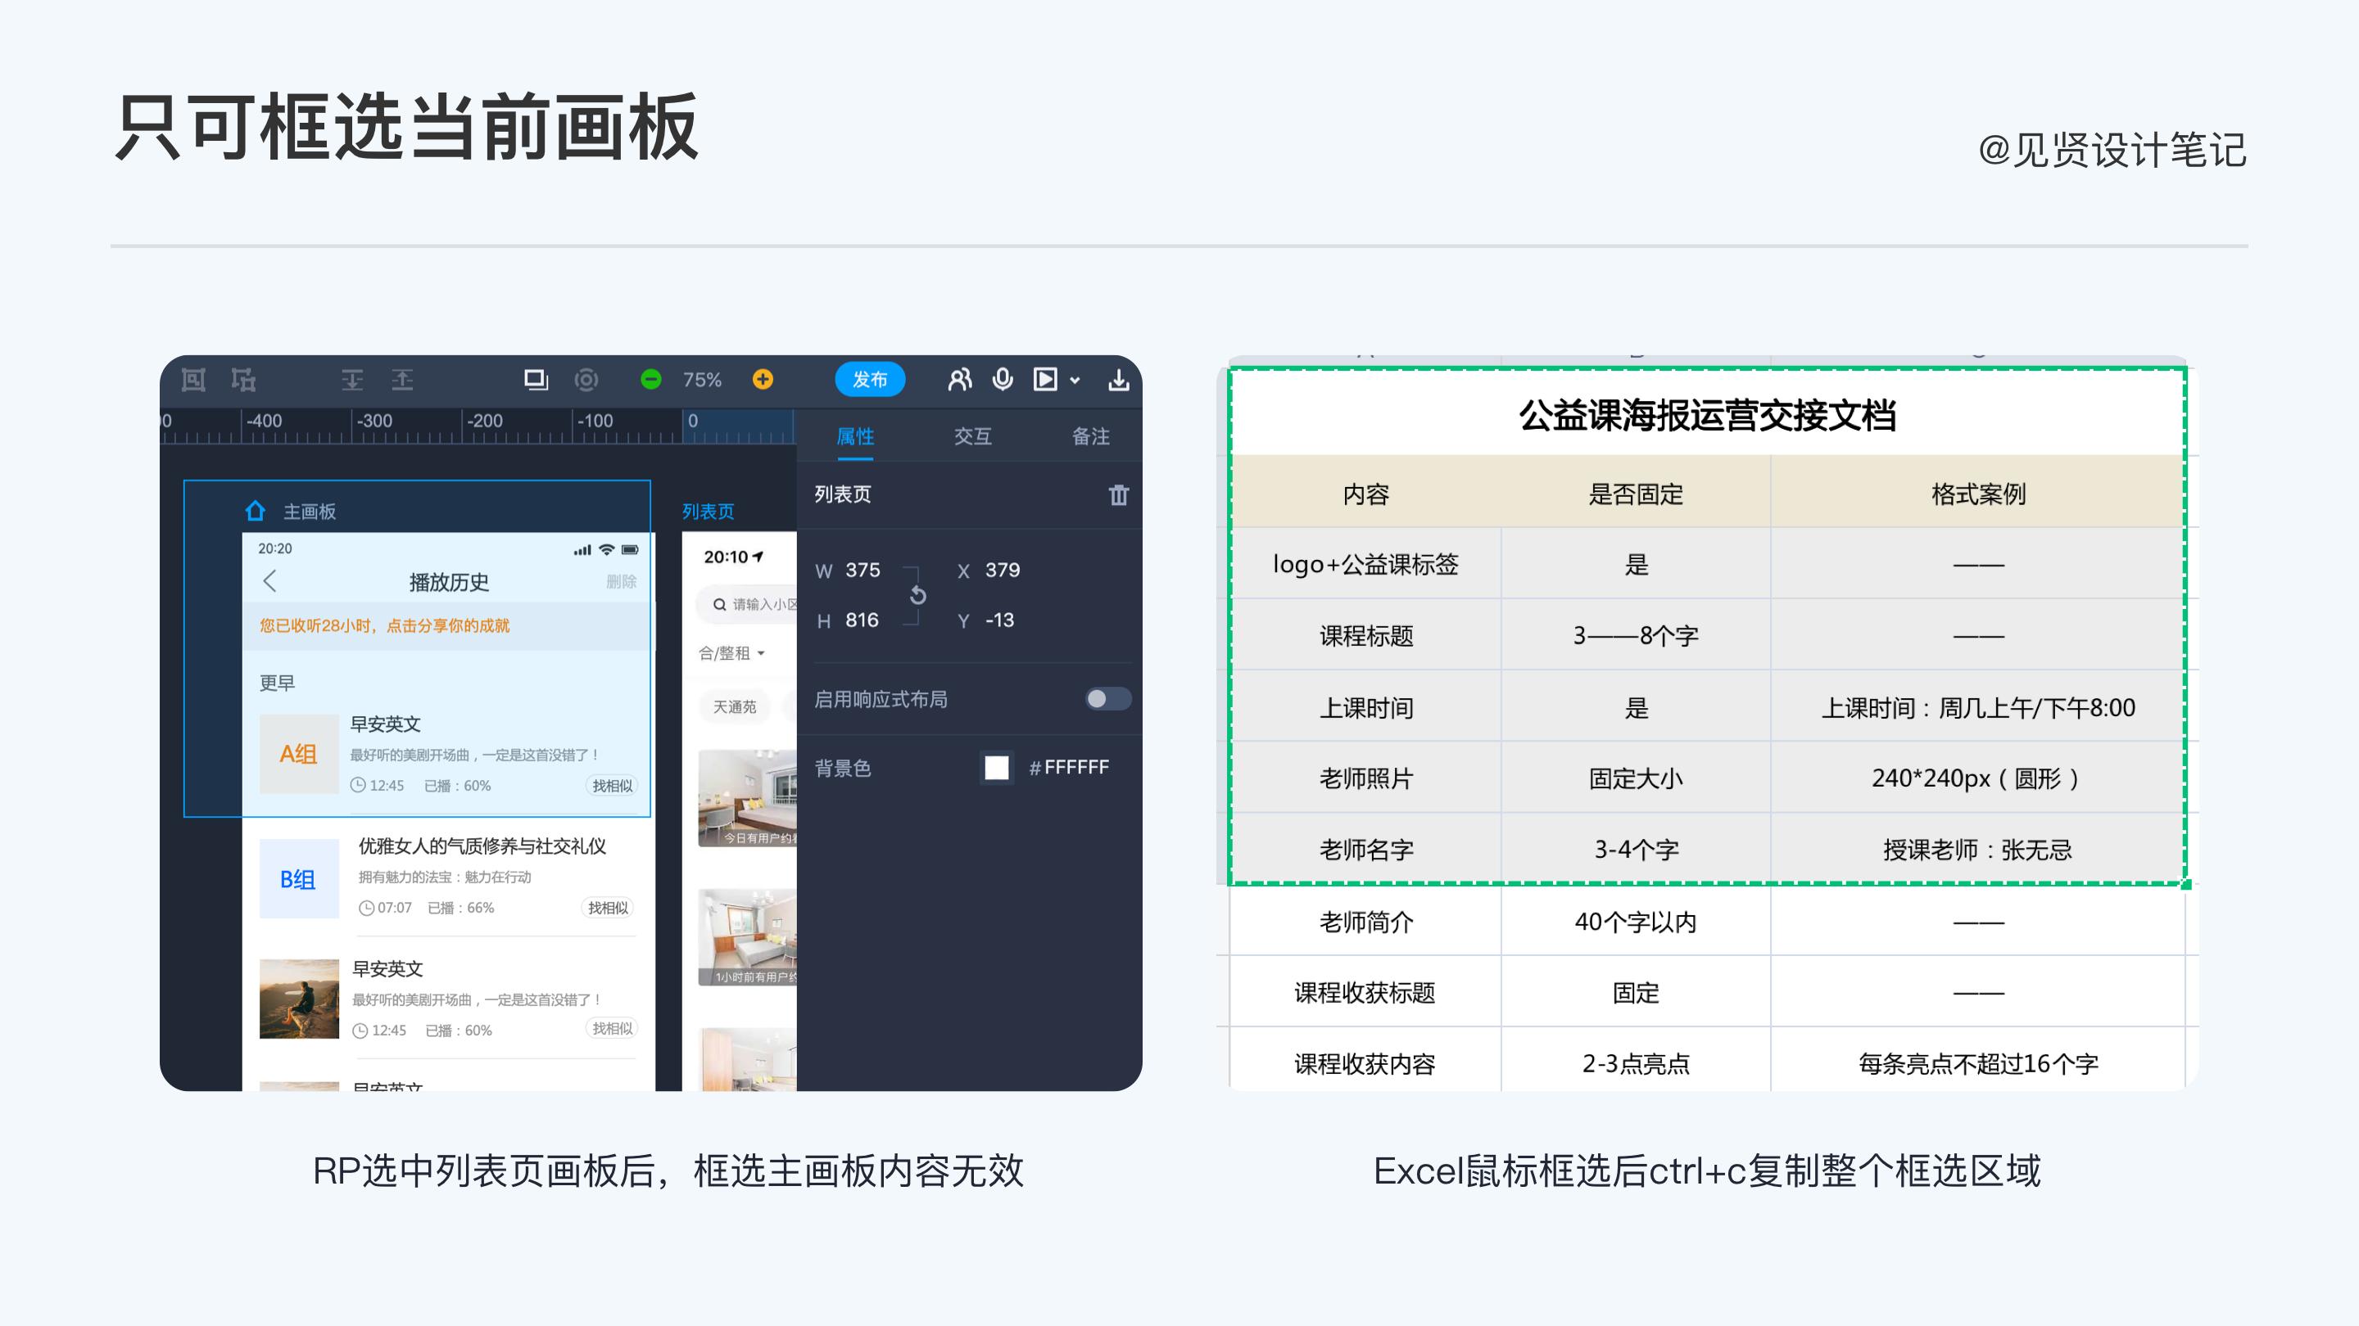2359x1326 pixels.
Task: Click the device frame preview icon
Action: pyautogui.click(x=536, y=380)
